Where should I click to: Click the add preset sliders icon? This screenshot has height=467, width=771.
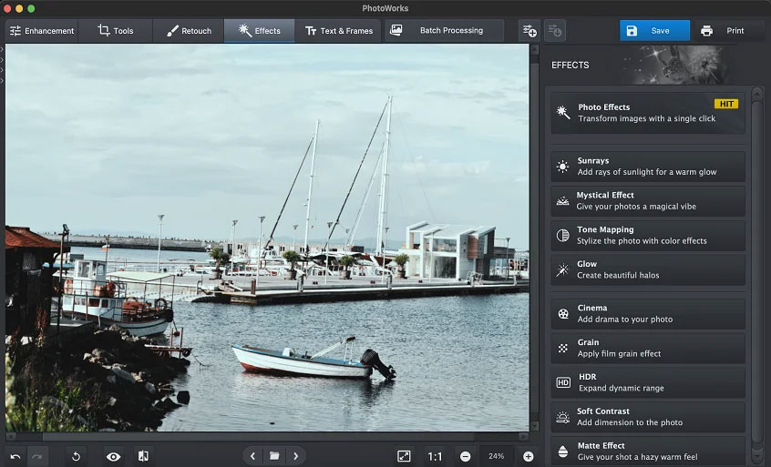[529, 31]
